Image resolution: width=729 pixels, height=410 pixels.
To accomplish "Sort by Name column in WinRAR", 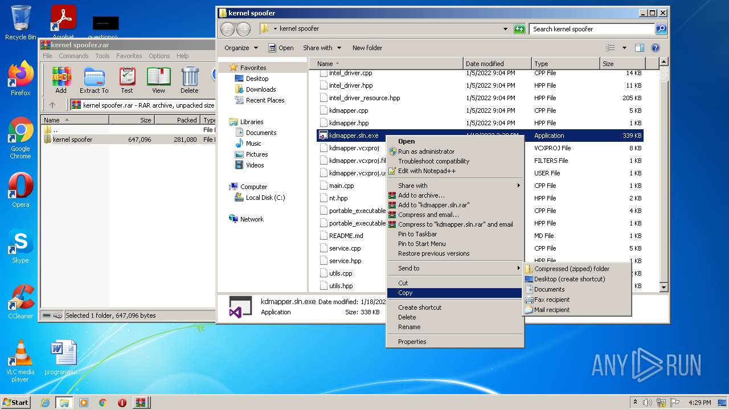I will pyautogui.click(x=75, y=120).
